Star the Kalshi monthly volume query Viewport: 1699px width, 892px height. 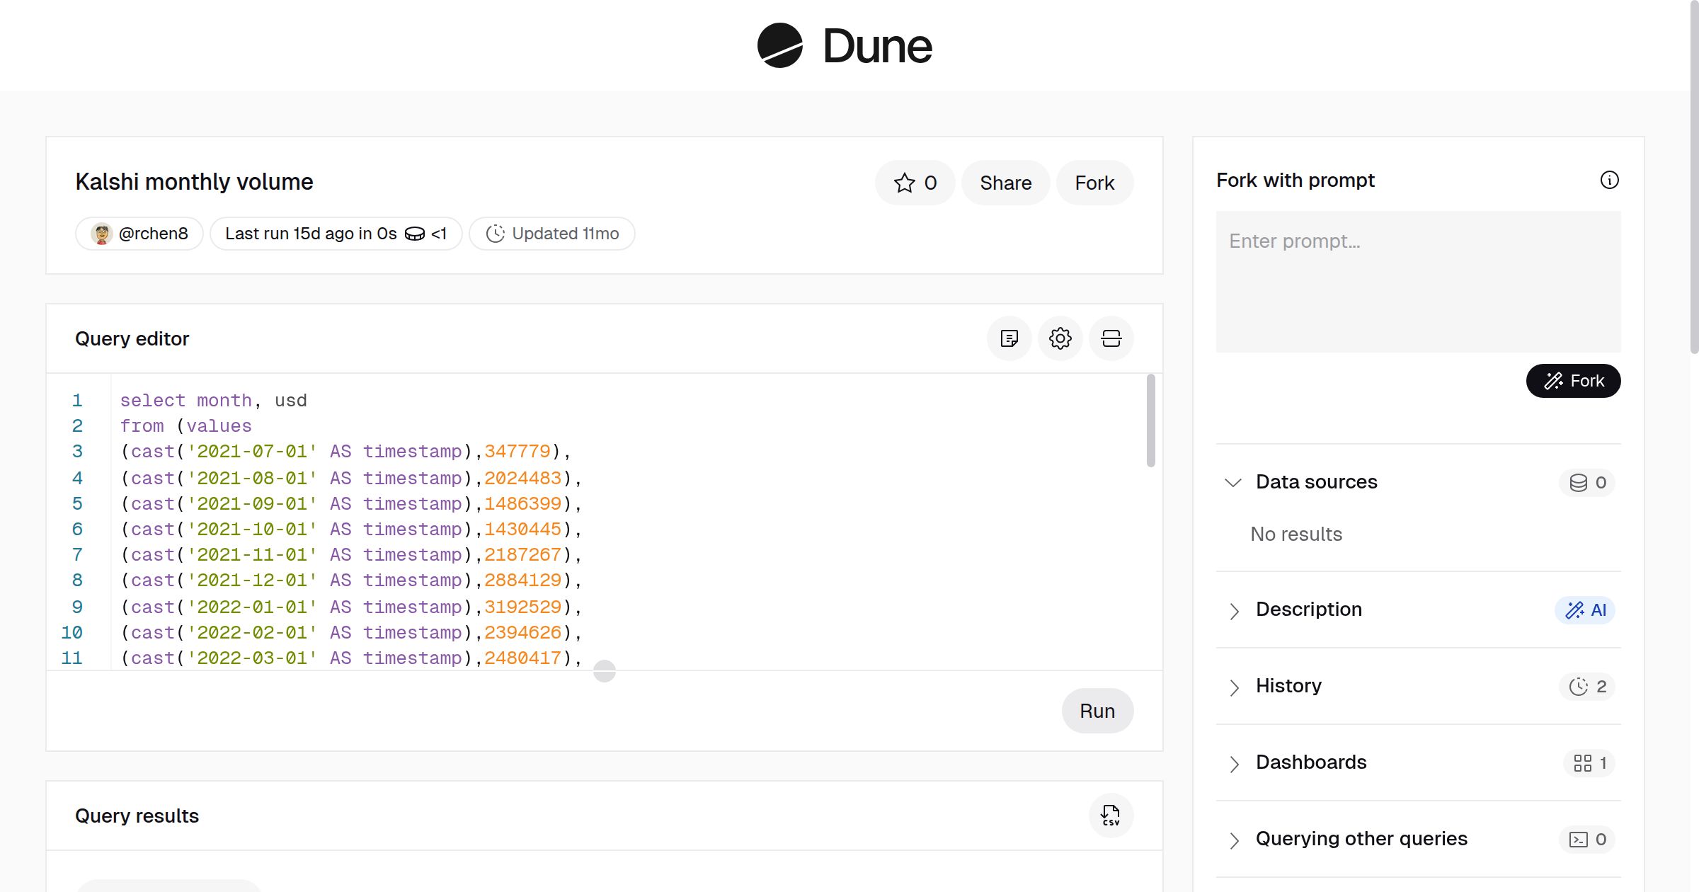[915, 183]
